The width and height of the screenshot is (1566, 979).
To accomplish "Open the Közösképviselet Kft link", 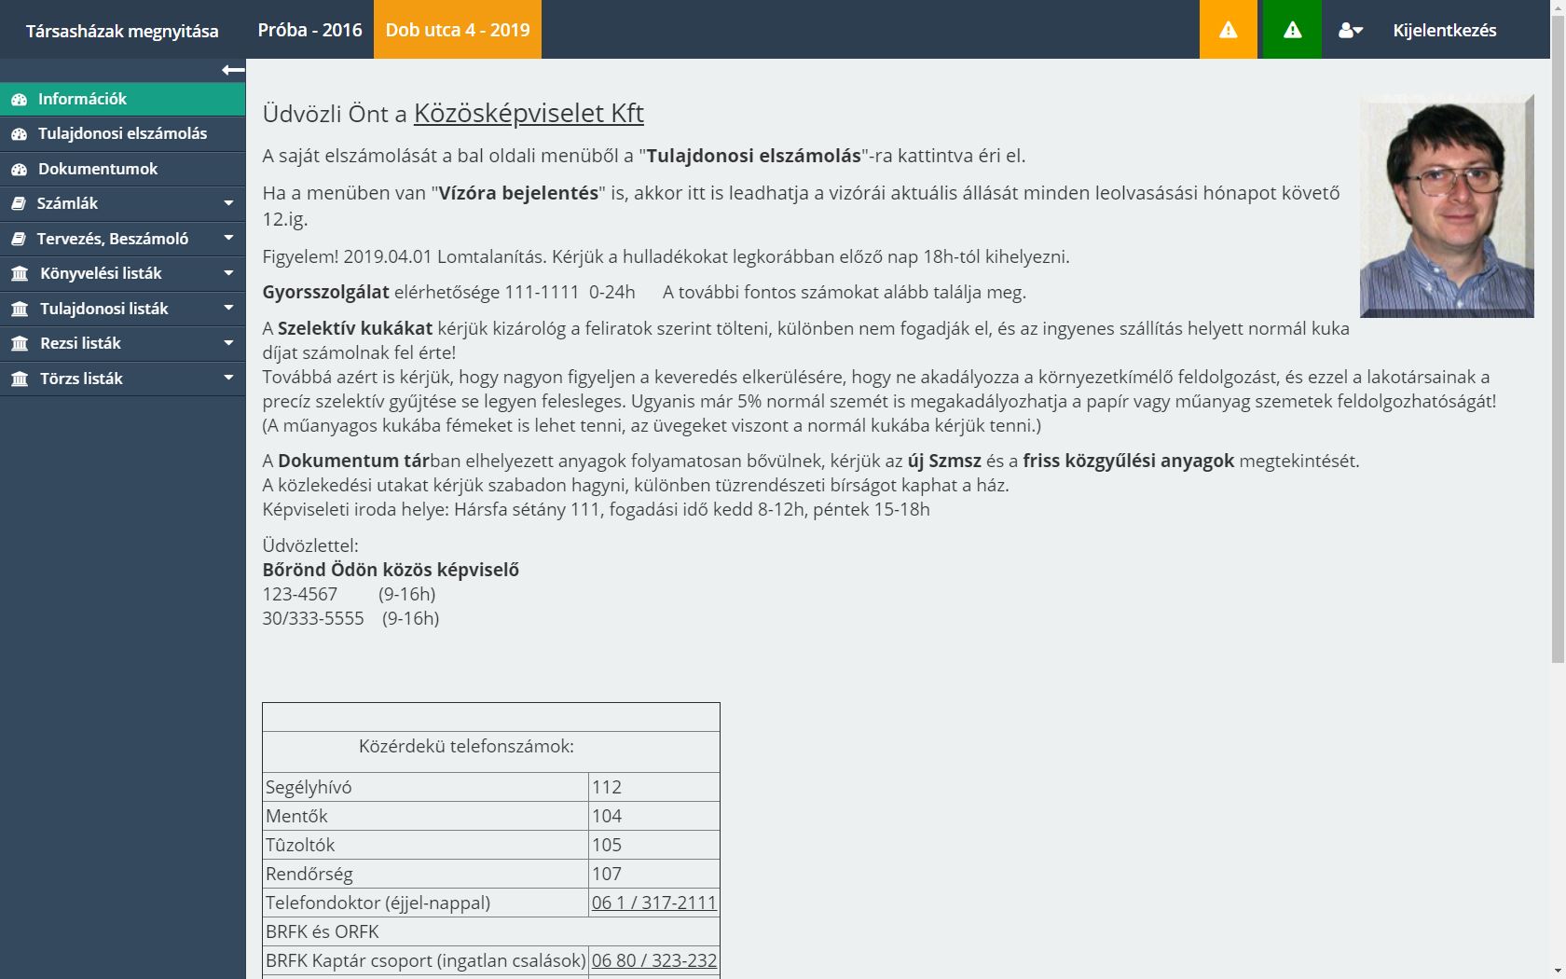I will pos(529,113).
